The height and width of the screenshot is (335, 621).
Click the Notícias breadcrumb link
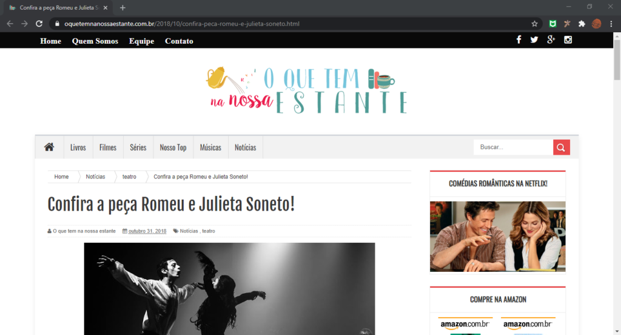click(95, 177)
